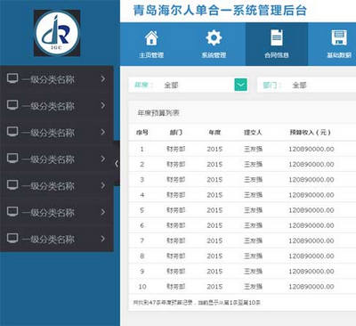Open 主页管理 home icon tab
356x326 pixels.
coord(151,44)
